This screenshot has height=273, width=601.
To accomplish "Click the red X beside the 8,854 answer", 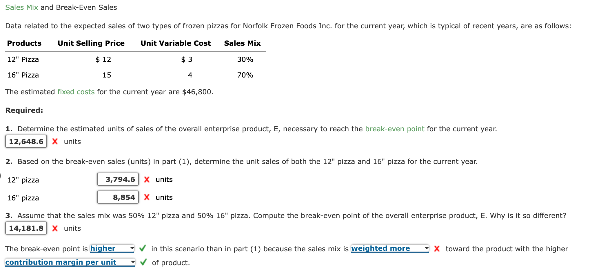I will coord(147,197).
